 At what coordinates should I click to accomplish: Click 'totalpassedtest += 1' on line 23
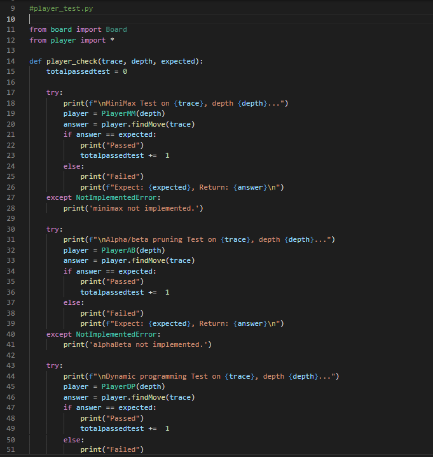pos(125,155)
